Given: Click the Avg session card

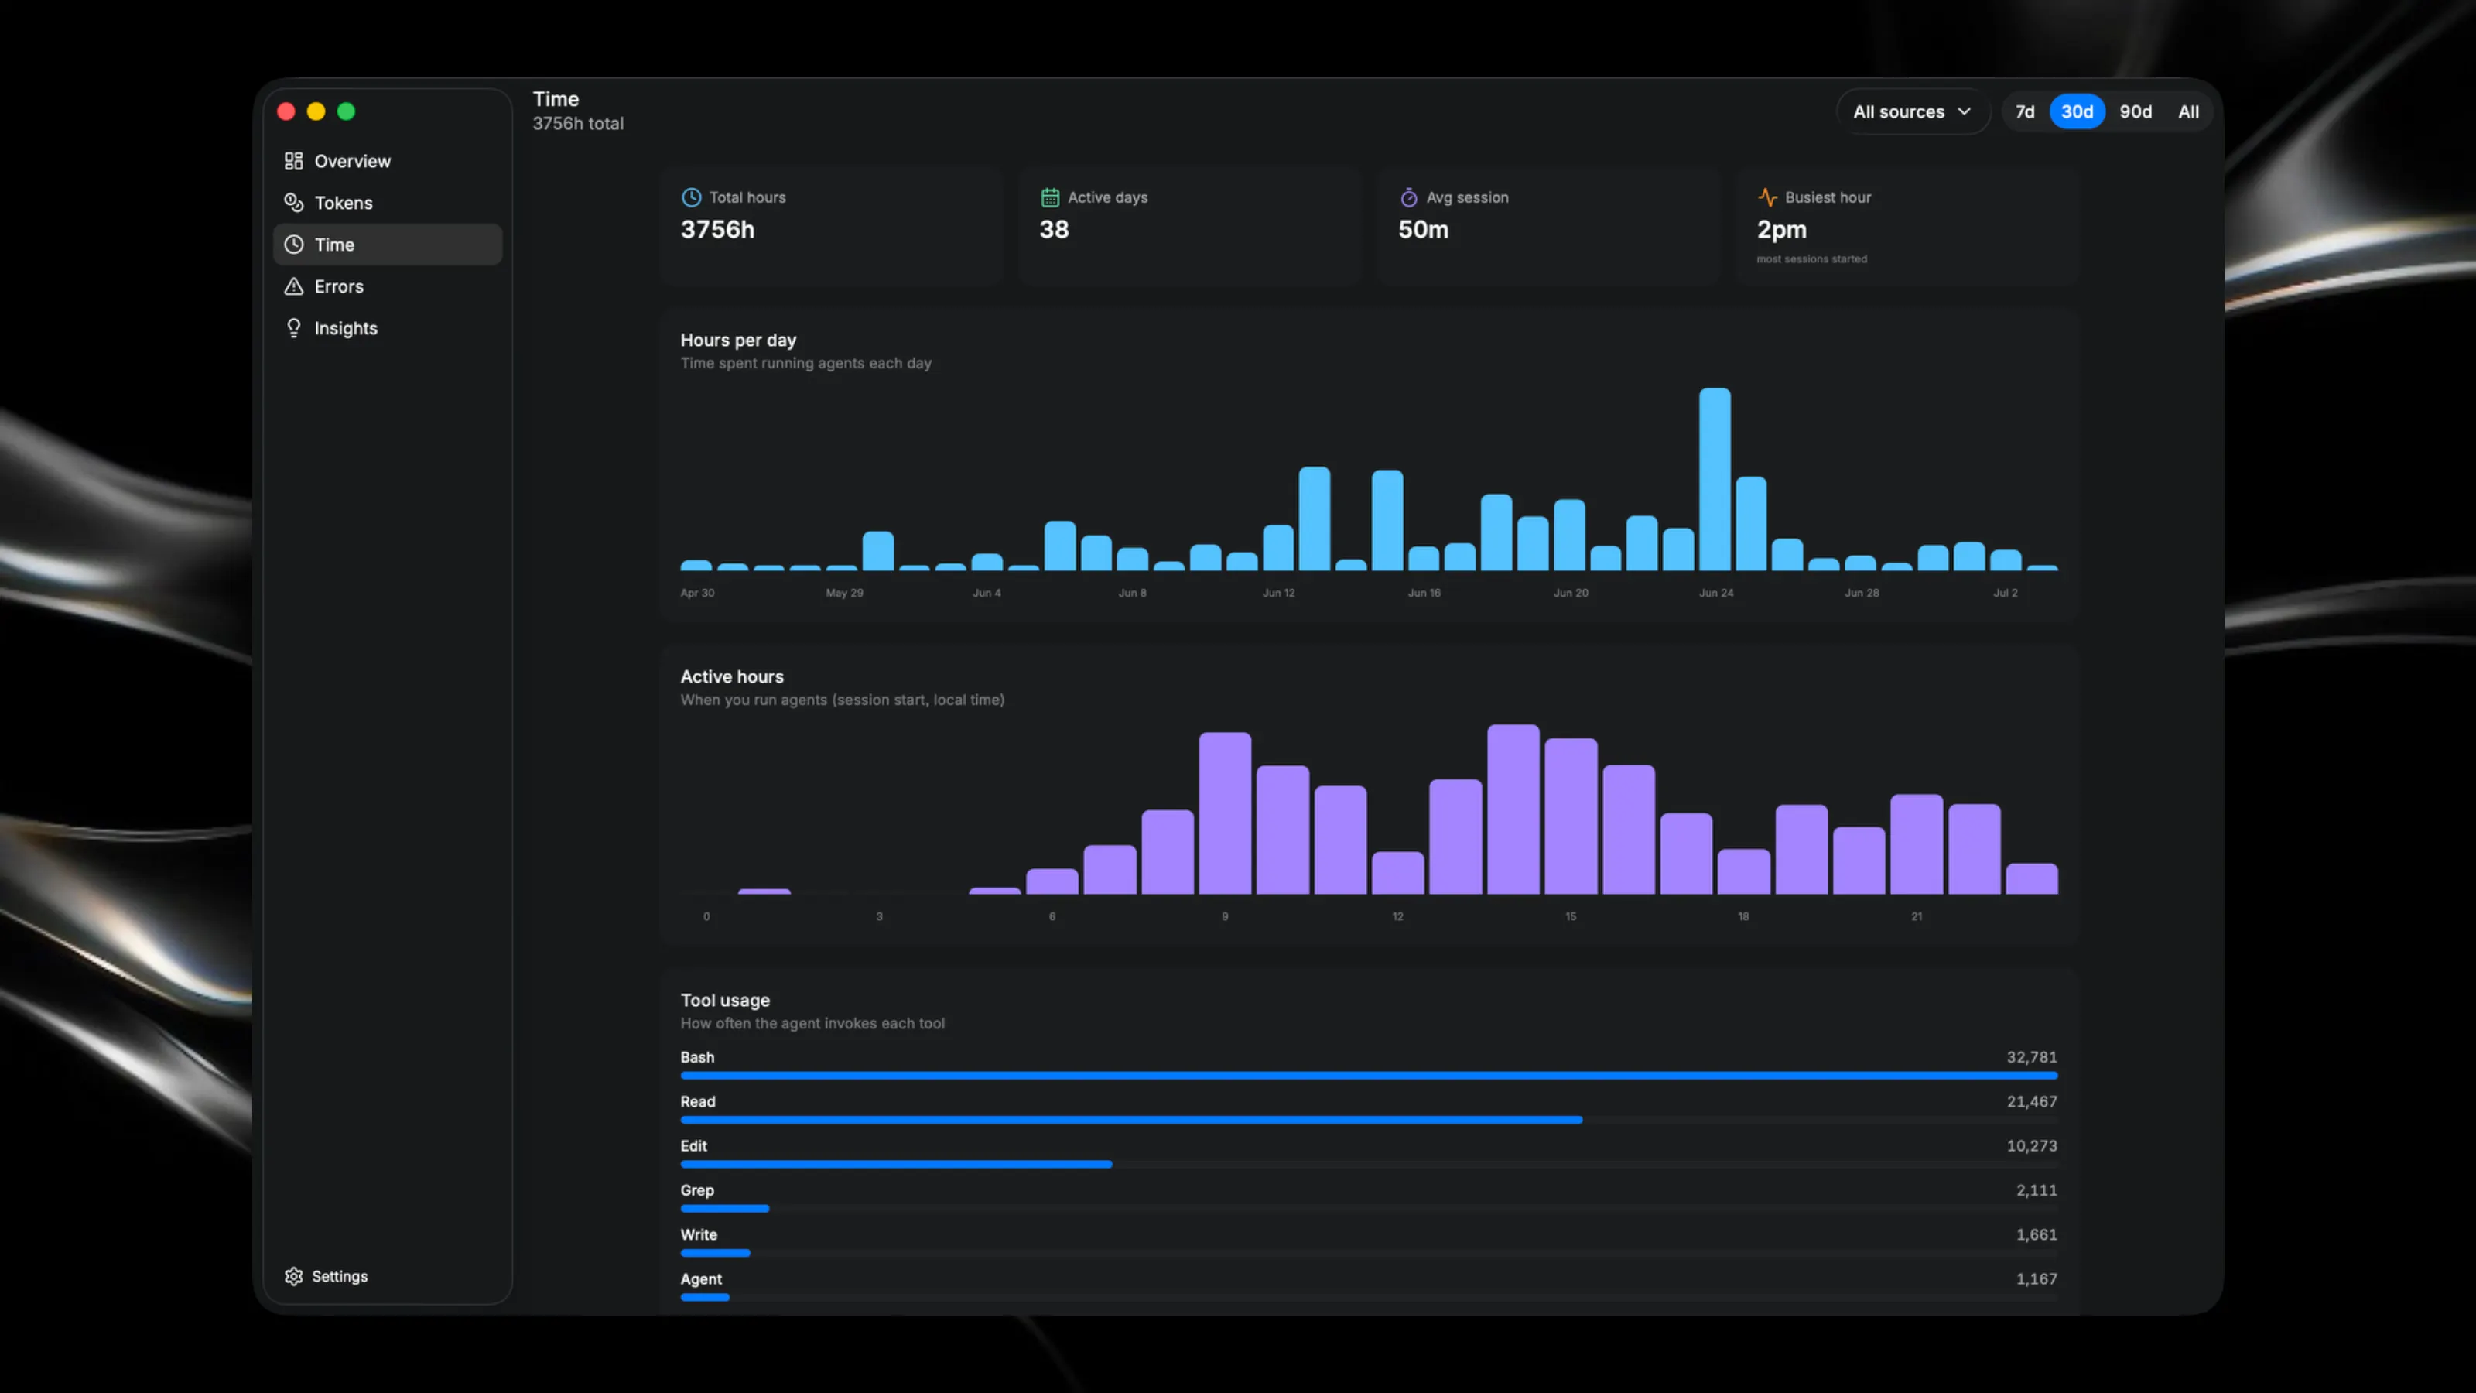Looking at the screenshot, I should (1548, 226).
